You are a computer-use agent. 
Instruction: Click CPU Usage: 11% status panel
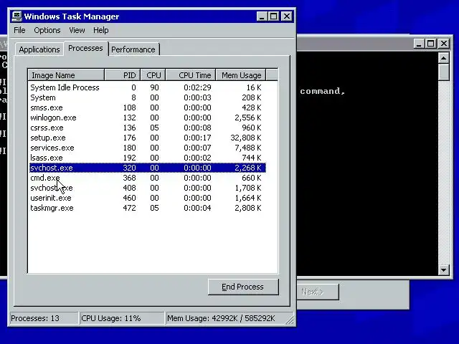(122, 318)
